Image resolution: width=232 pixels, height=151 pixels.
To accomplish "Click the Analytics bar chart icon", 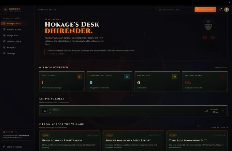I will click(4, 47).
